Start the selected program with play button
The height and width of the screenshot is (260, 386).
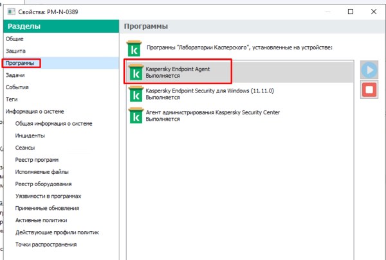pos(369,70)
